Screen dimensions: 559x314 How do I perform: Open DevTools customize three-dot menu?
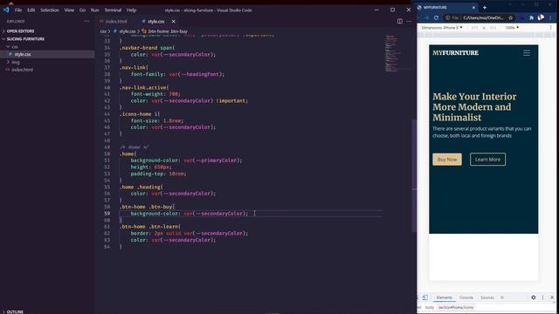coord(543,297)
